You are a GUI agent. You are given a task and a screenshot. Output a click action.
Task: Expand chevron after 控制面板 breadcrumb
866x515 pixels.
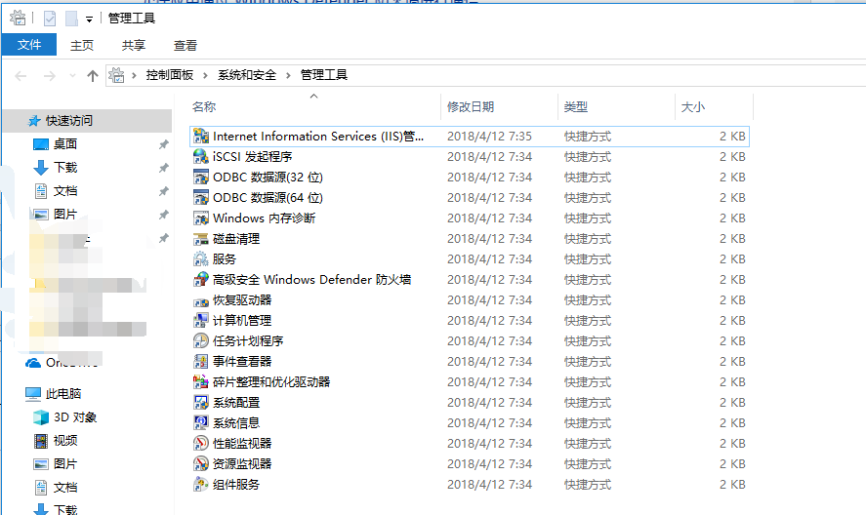click(x=205, y=76)
